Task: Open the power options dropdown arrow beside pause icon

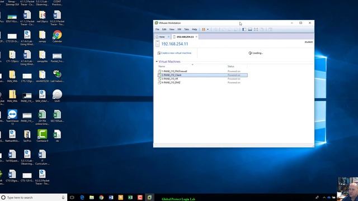Action: pyautogui.click(x=208, y=30)
